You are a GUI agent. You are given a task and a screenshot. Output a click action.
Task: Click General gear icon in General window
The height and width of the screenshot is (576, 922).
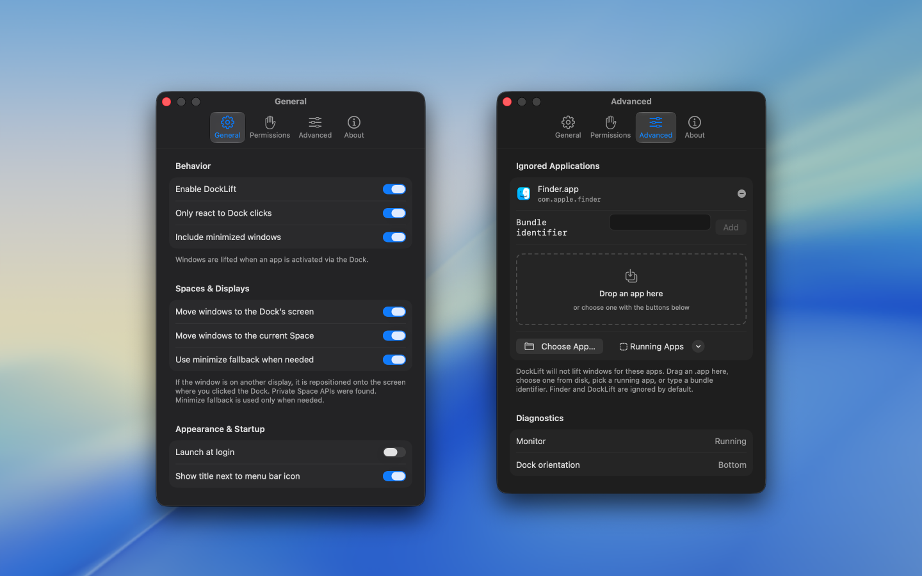pyautogui.click(x=227, y=122)
